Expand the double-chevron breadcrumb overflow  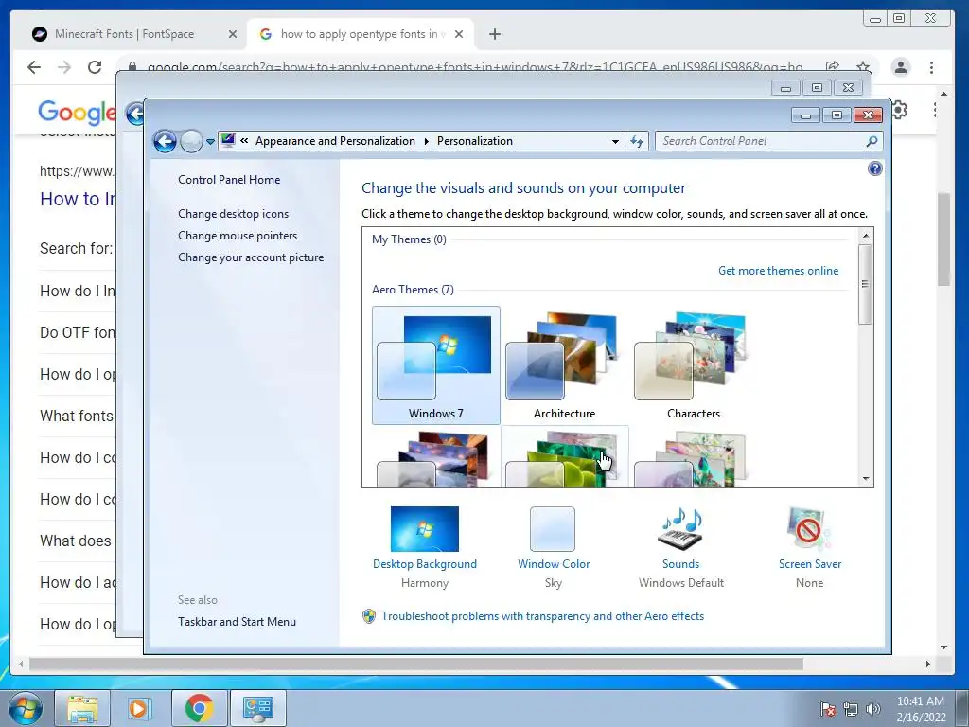click(x=244, y=140)
